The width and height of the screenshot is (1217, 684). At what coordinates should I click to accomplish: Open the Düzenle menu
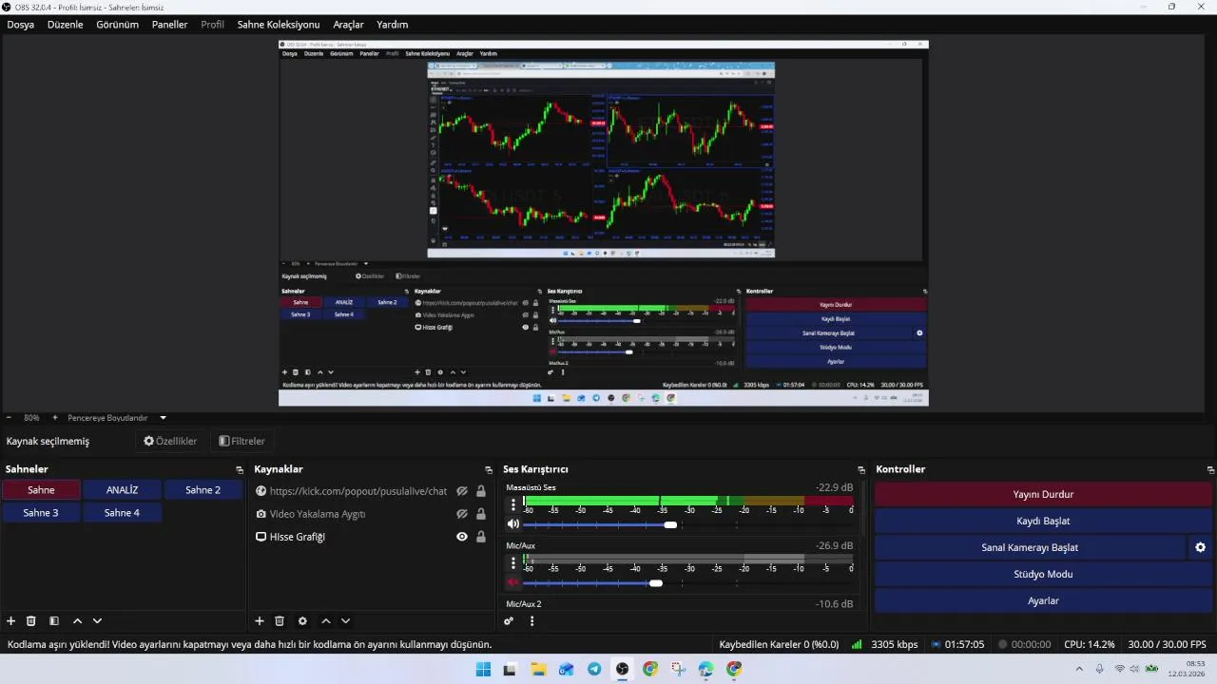click(x=66, y=25)
